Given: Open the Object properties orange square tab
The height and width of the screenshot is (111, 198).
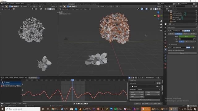Looking at the screenshot, I should tap(165, 47).
